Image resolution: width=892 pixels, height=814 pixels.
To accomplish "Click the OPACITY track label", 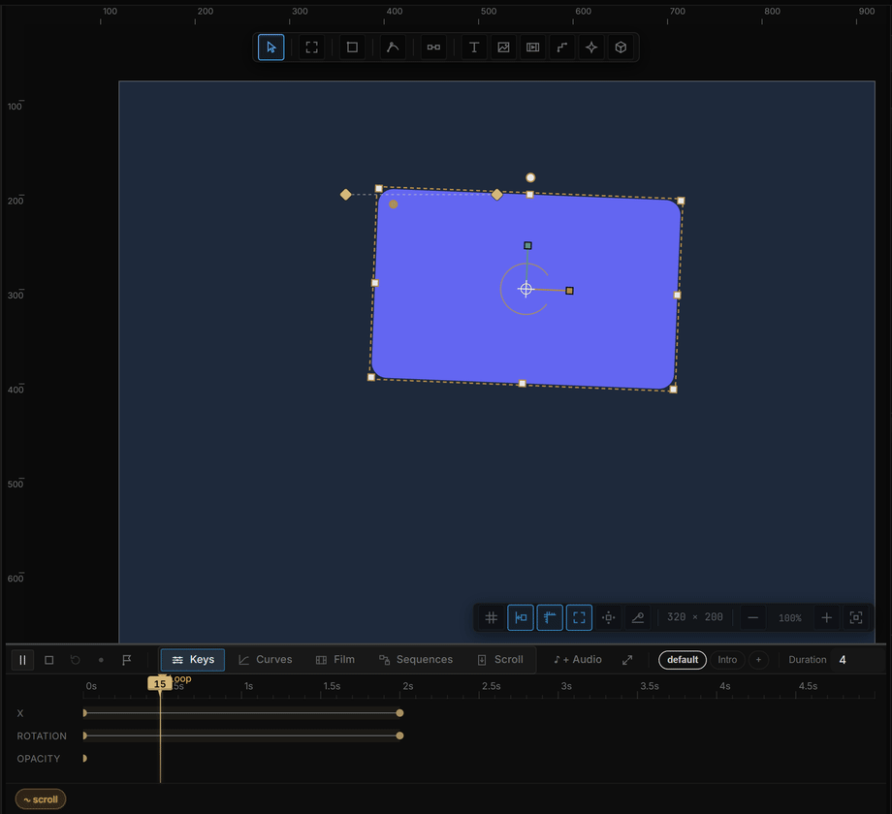I will pyautogui.click(x=38, y=759).
